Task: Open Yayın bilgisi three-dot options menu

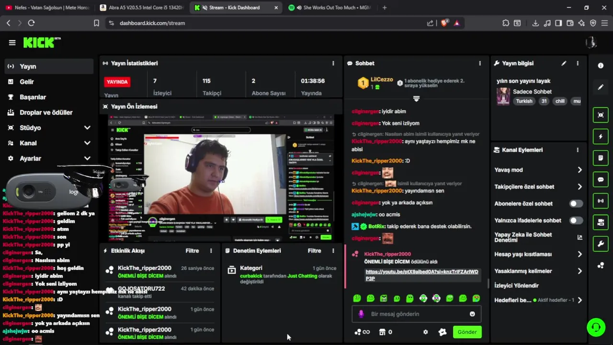Action: point(578,63)
